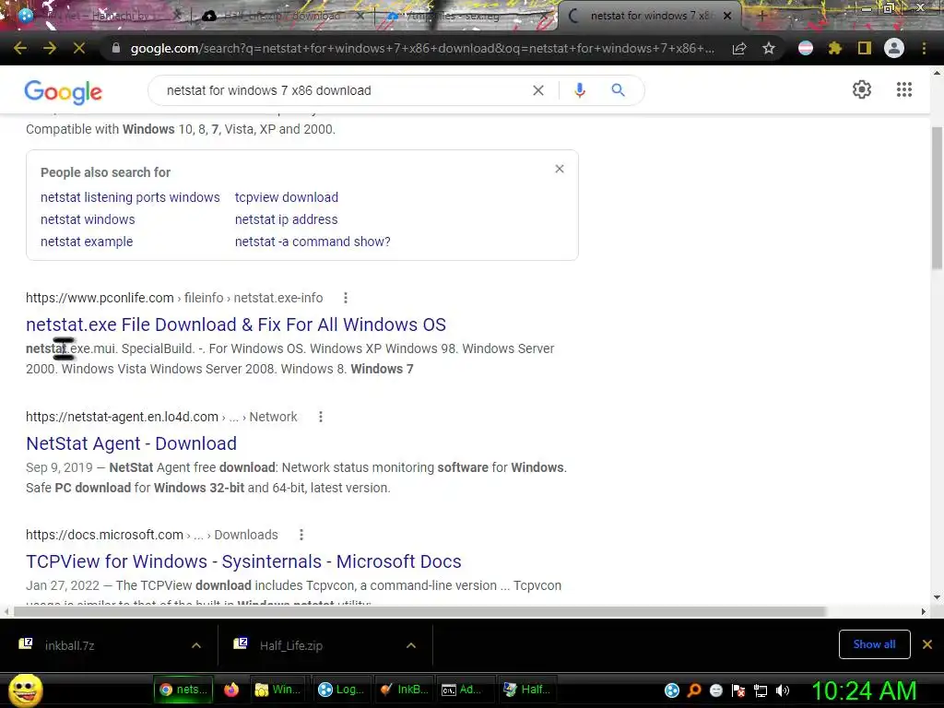Viewport: 944px width, 708px height.
Task: Click the volume speaker tray icon
Action: coord(783,690)
